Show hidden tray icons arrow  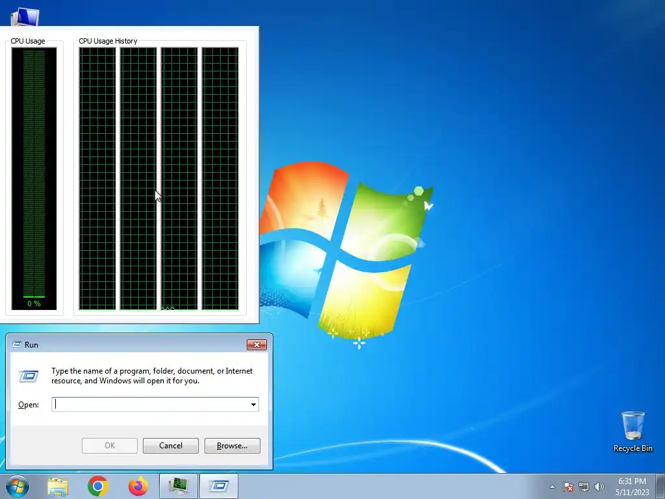pos(552,487)
